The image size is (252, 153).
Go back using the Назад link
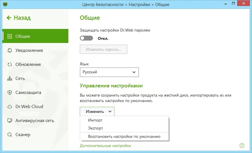19,18
